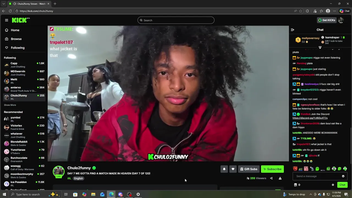The height and width of the screenshot is (198, 352).
Task: Open Meltt channel in sidebar
Action: 24,81
